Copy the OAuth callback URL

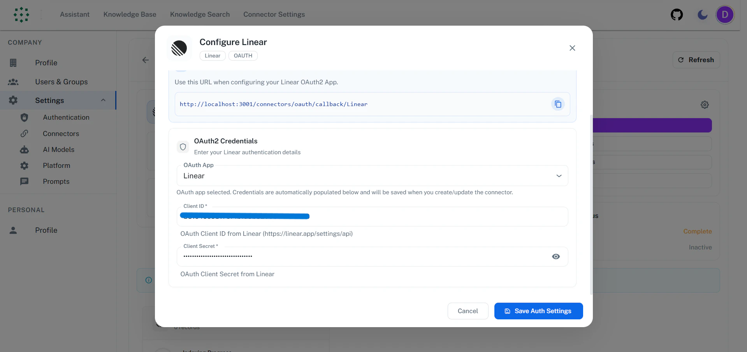[557, 104]
